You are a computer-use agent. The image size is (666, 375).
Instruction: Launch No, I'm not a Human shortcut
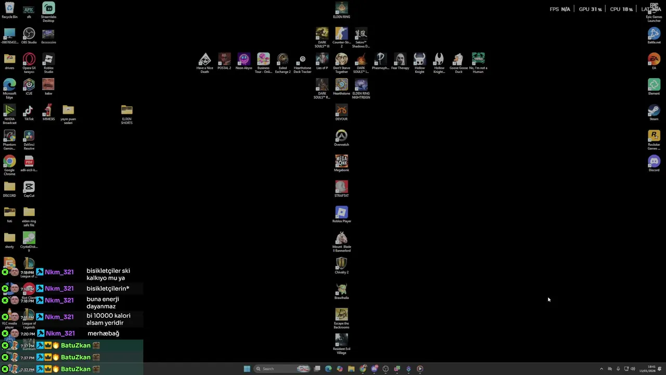click(x=478, y=63)
